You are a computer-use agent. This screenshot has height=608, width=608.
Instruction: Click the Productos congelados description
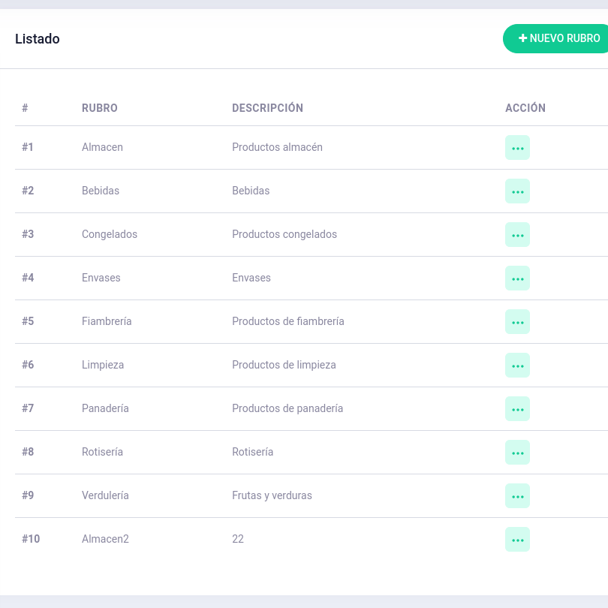(284, 234)
